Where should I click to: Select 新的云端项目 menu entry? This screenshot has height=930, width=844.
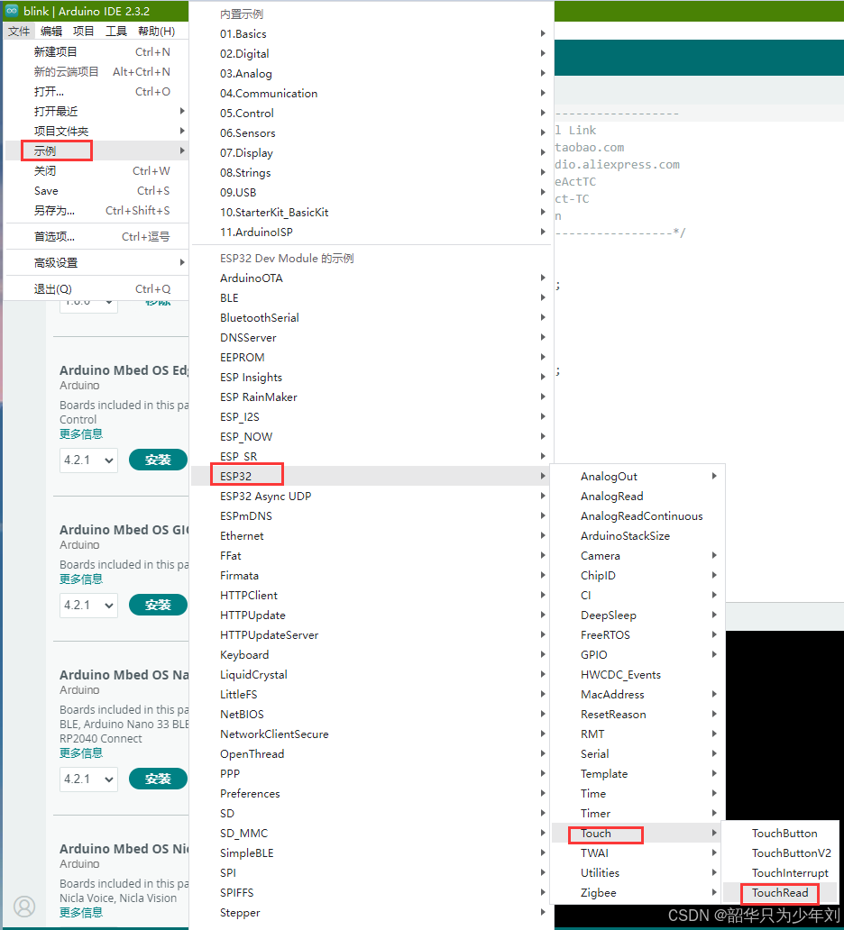(x=96, y=72)
